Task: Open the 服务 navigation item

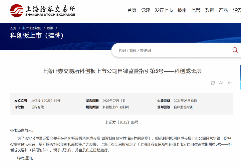Action: coord(236,10)
